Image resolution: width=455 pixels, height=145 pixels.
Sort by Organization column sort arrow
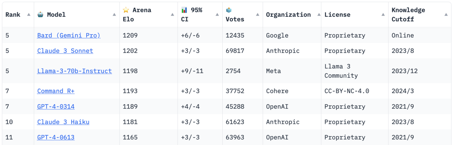coord(319,15)
